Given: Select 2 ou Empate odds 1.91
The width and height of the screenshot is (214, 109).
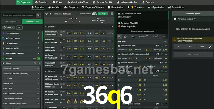Looking at the screenshot, I should [x=160, y=58].
